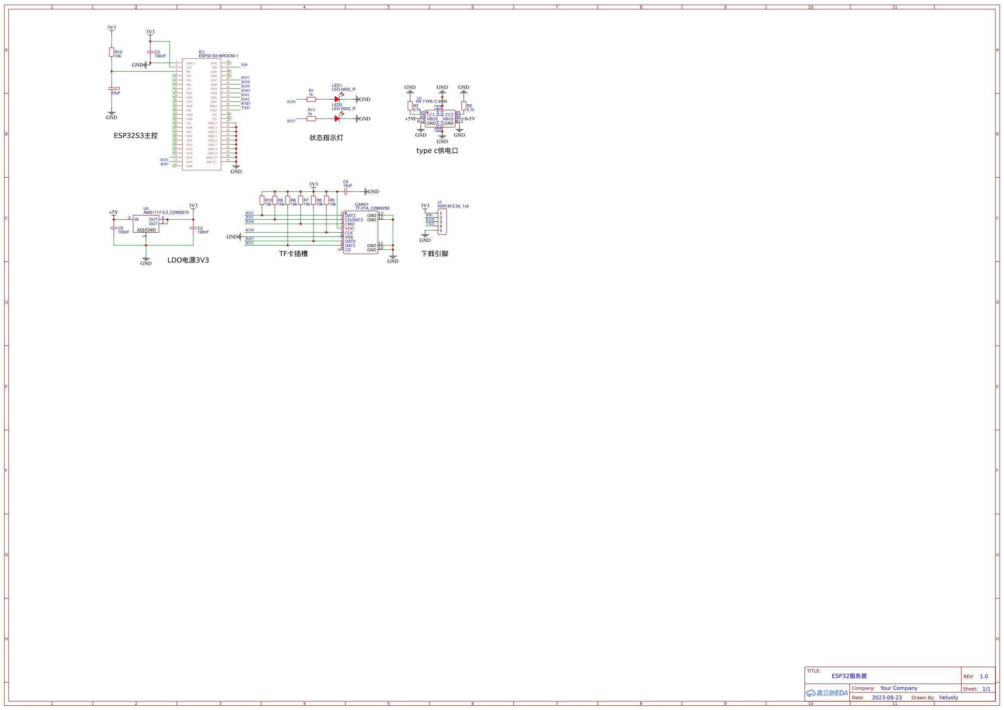Select pull-up resistor R10 symbol
1004x710 pixels.
pos(262,200)
